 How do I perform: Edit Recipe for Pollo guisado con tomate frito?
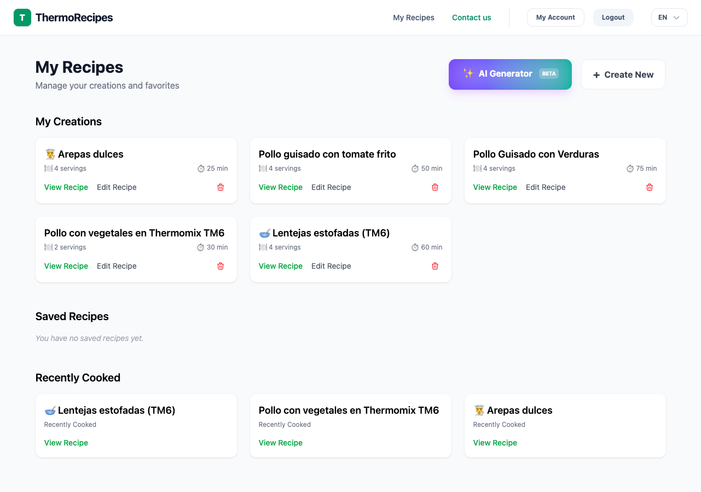(x=331, y=187)
